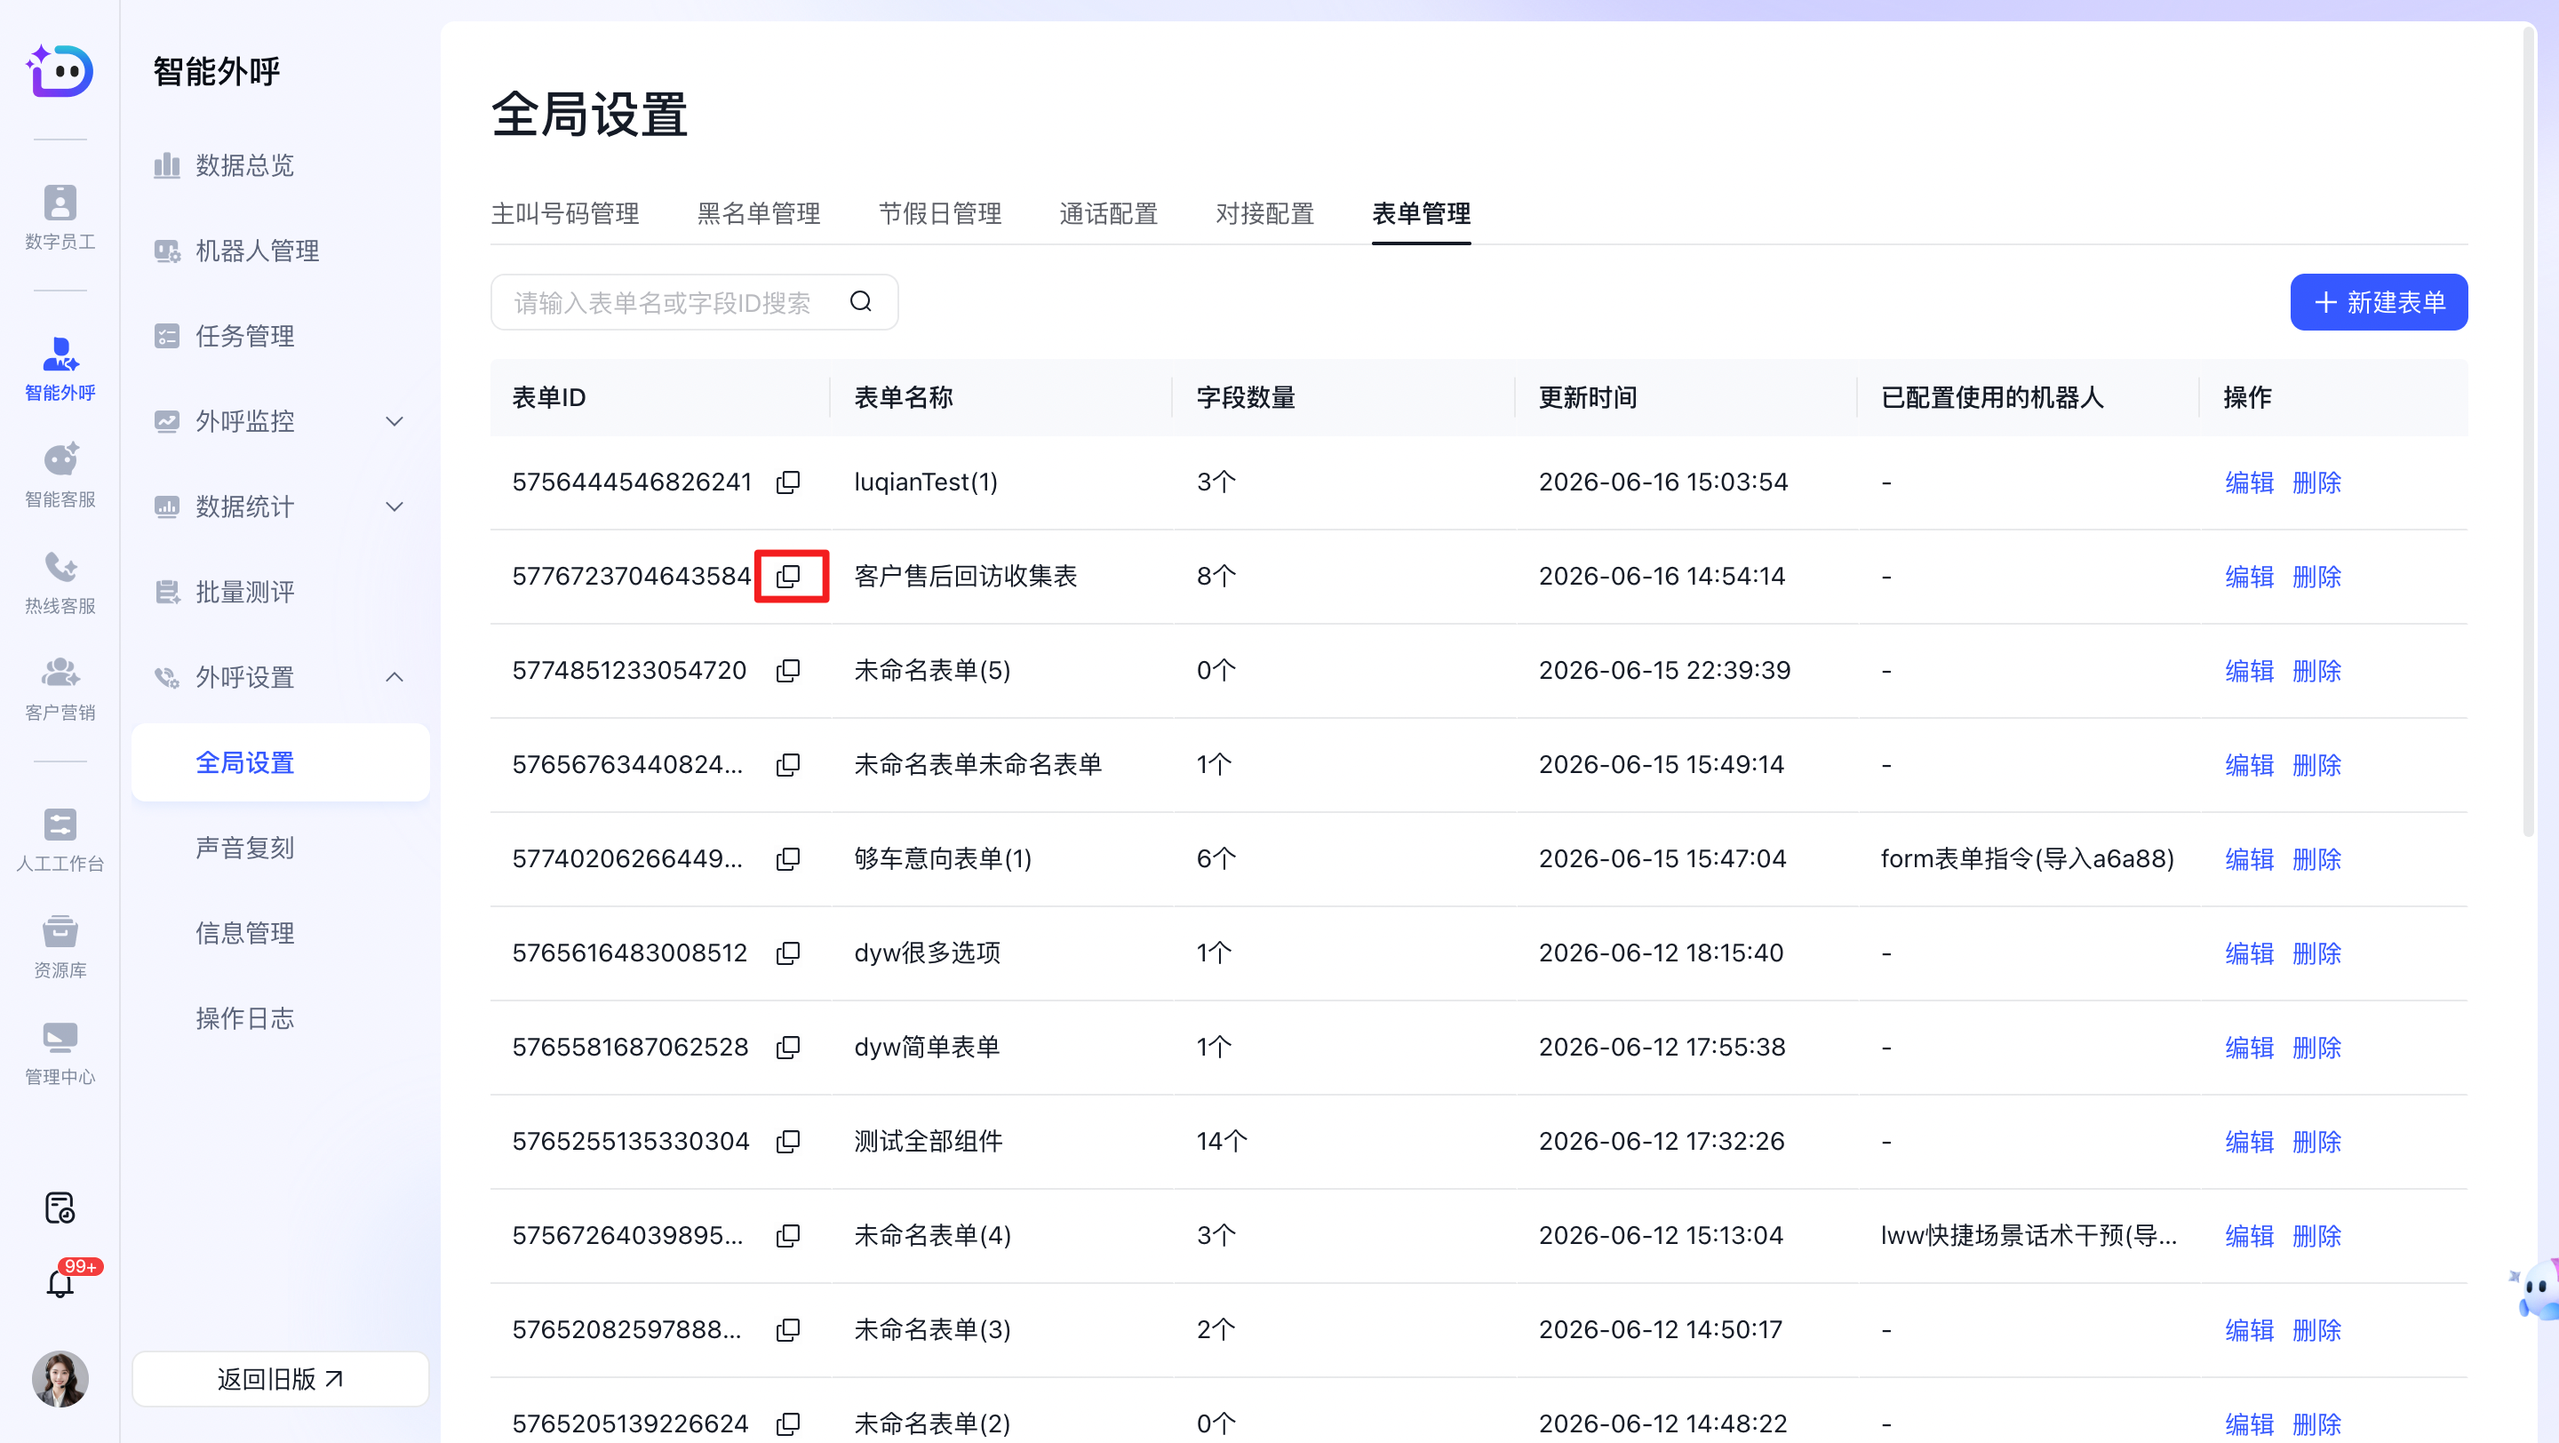The width and height of the screenshot is (2559, 1443).
Task: Click 返回旧版 button
Action: (x=280, y=1378)
